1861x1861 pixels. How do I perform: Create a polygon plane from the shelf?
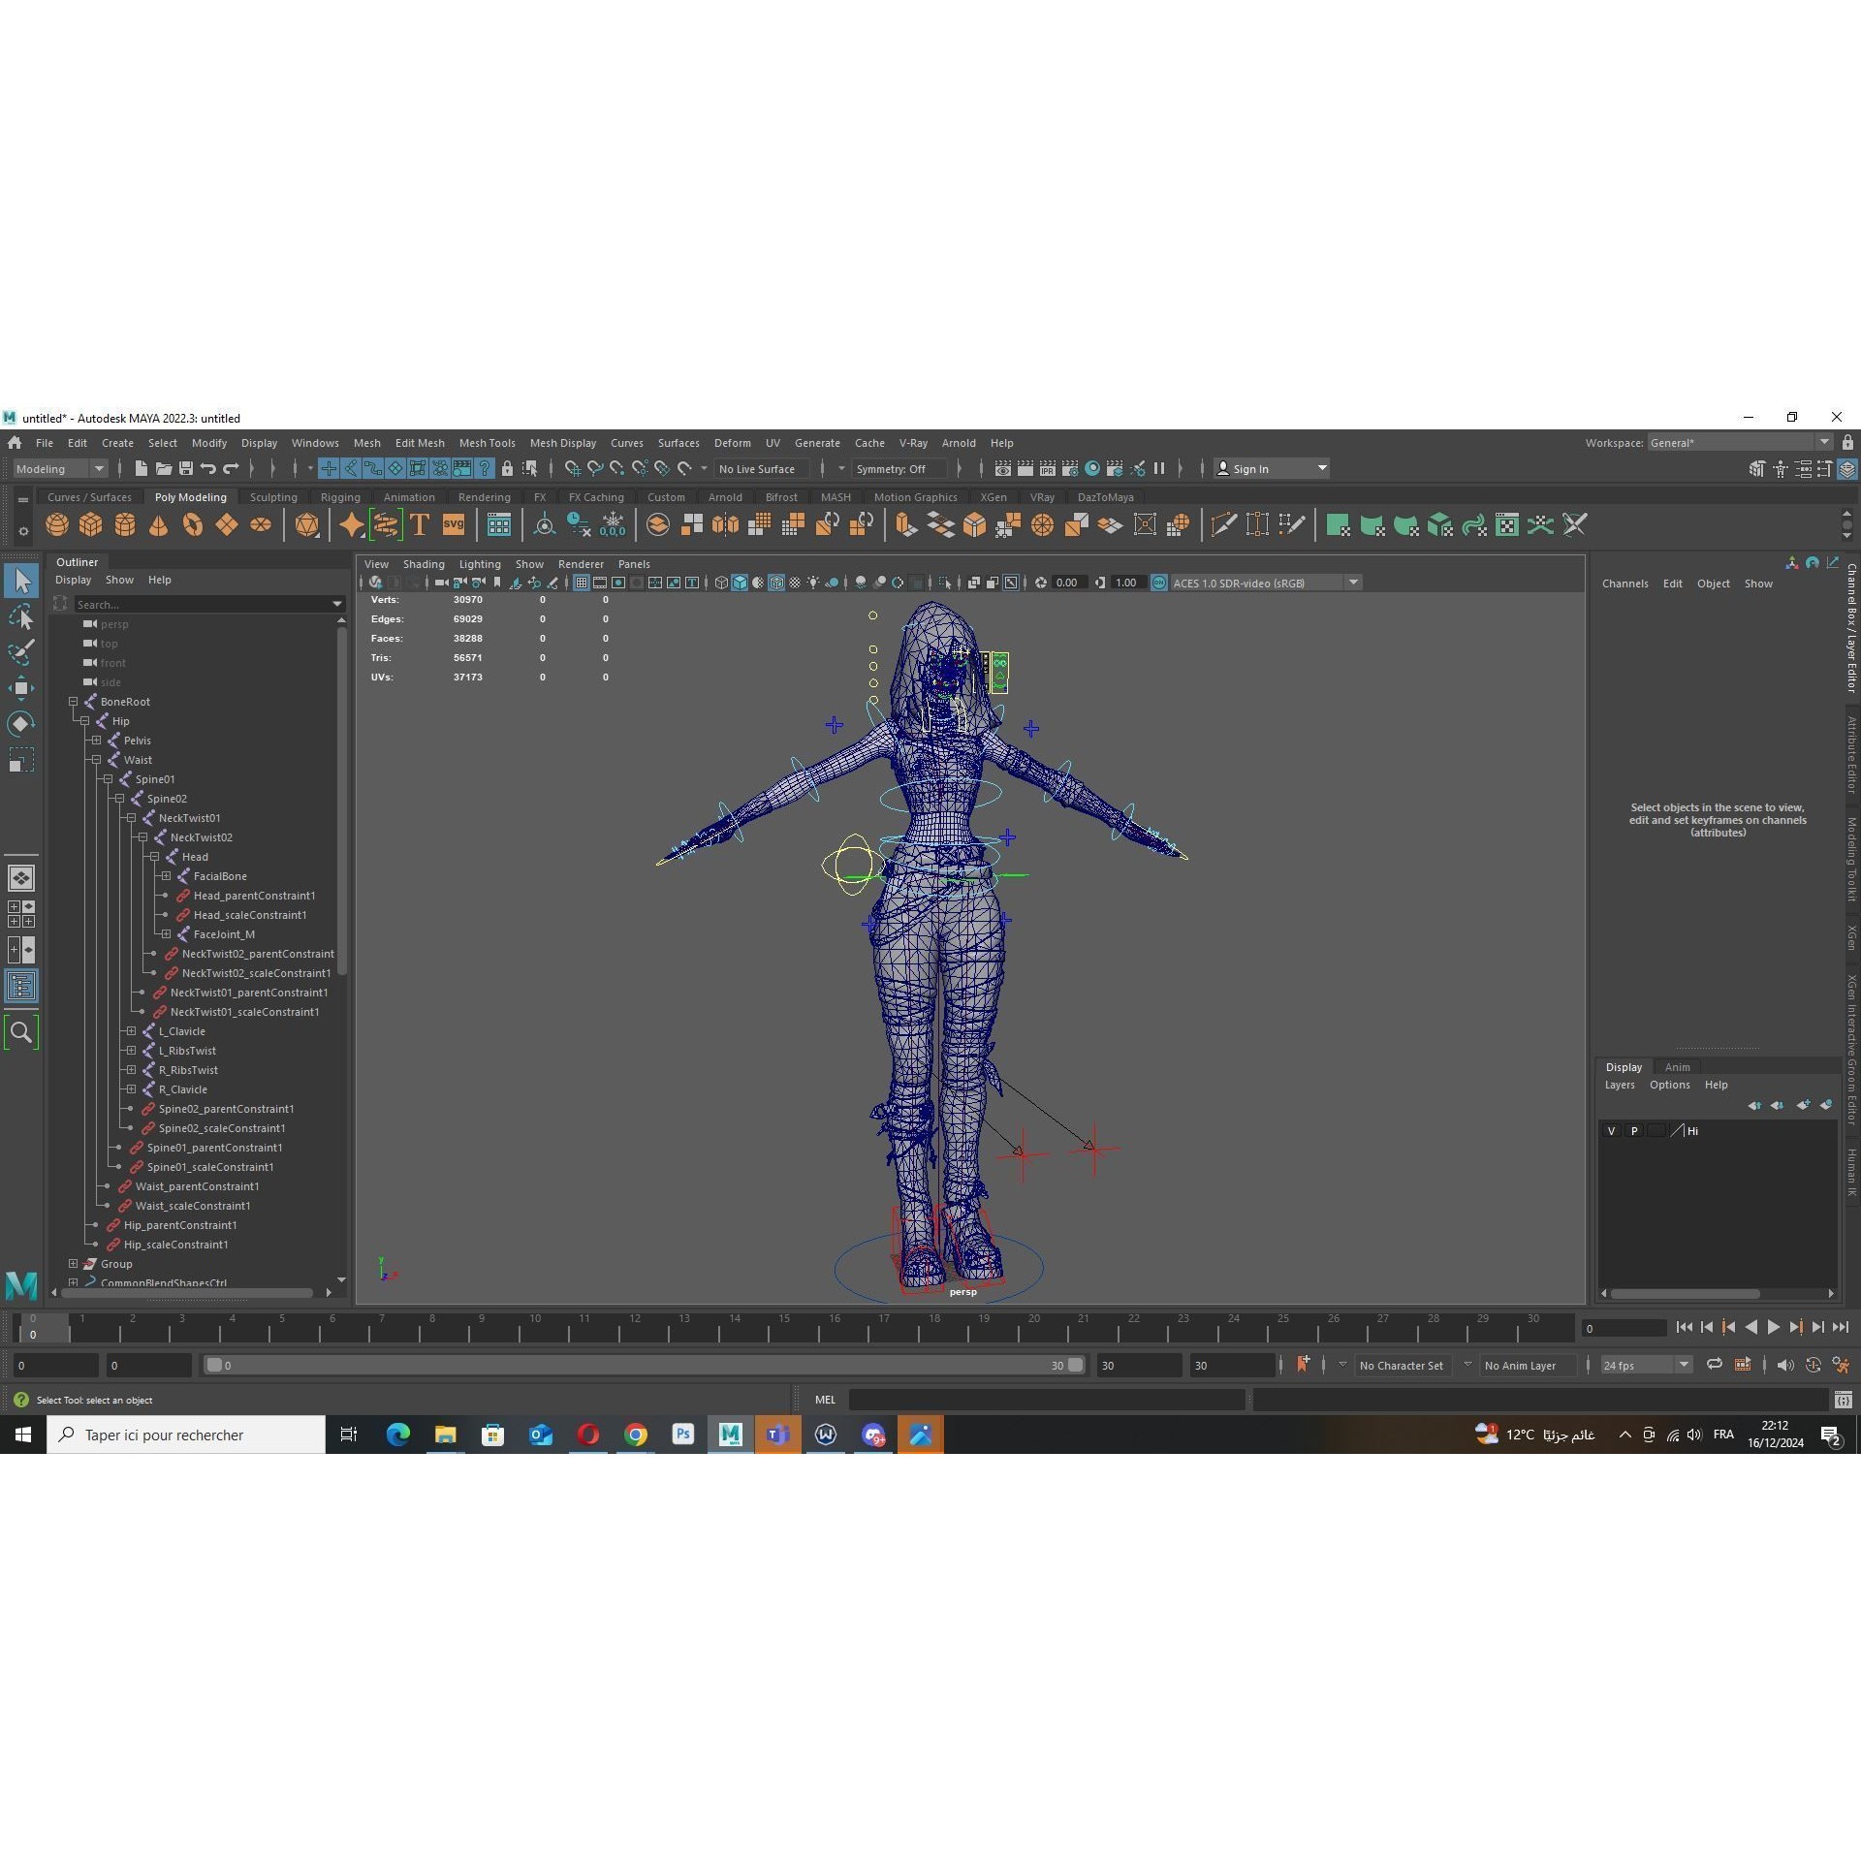tap(227, 525)
